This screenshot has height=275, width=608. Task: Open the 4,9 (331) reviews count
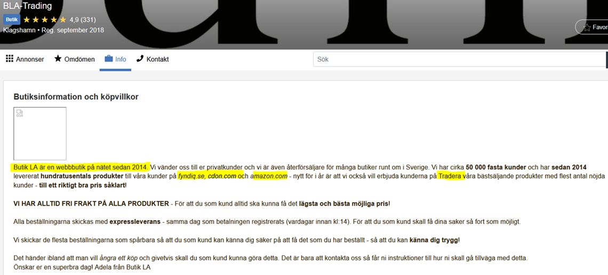(83, 20)
